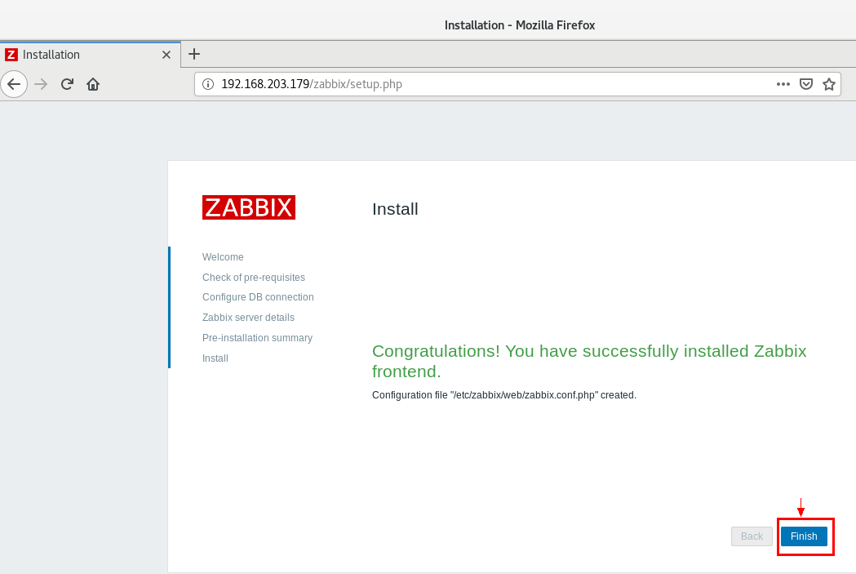
Task: Click the configuration file created text
Action: tap(503, 395)
